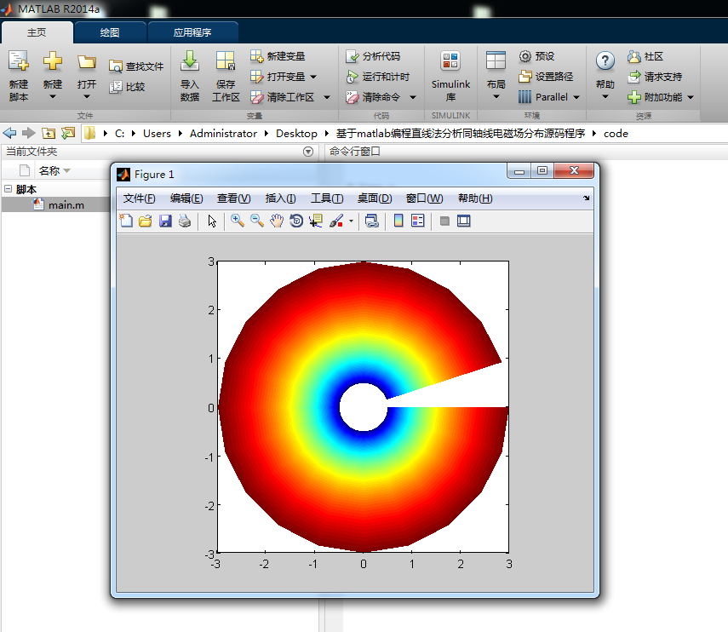Open Preferences (预设)
728x632 pixels.
[x=536, y=56]
